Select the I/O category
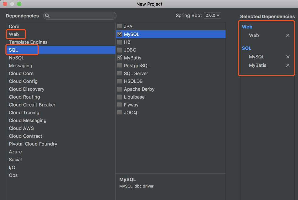 point(61,167)
